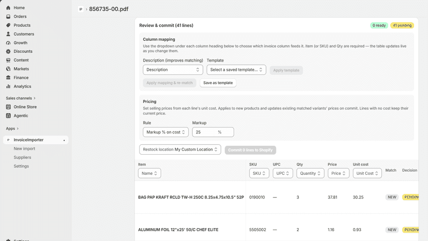Open the Select a saved template dropdown
Viewport: 428px width, 241px height.
point(236,70)
